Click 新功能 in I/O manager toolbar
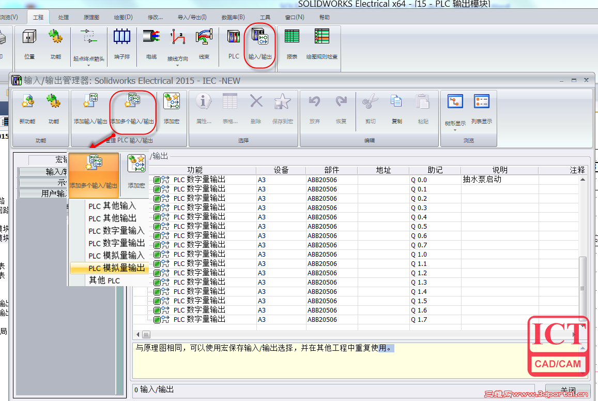The width and height of the screenshot is (598, 401). [x=27, y=109]
